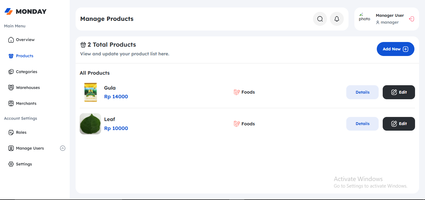
Task: Edit the Leaf product
Action: [x=399, y=124]
